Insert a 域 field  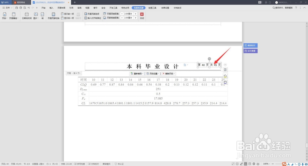[x=43, y=16]
